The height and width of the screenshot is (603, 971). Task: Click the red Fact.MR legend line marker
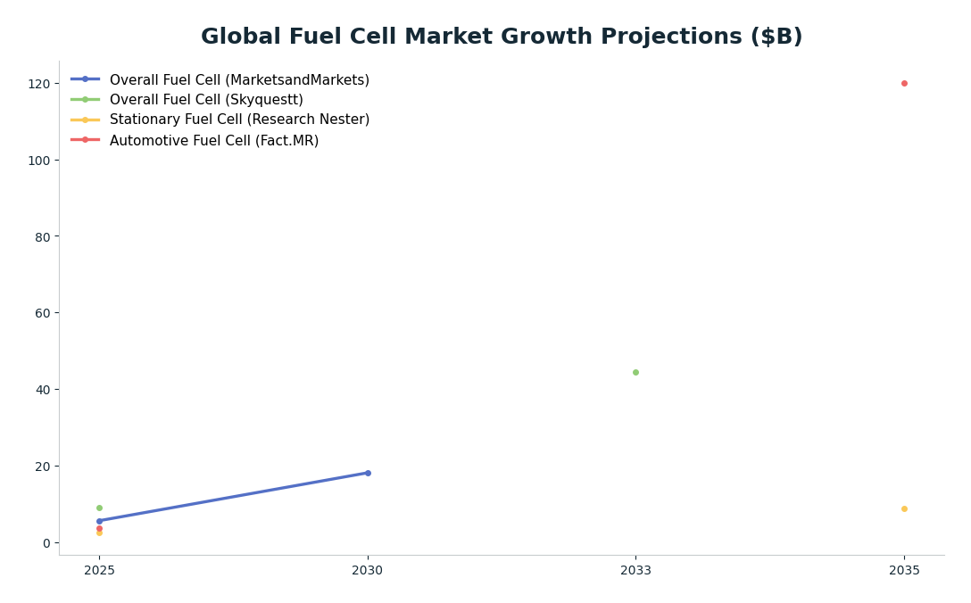tap(86, 140)
